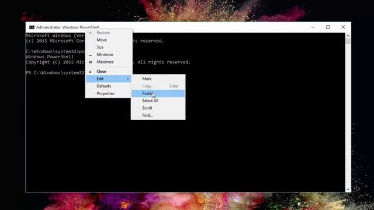
Task: Select Move from the system menu
Action: coord(109,40)
